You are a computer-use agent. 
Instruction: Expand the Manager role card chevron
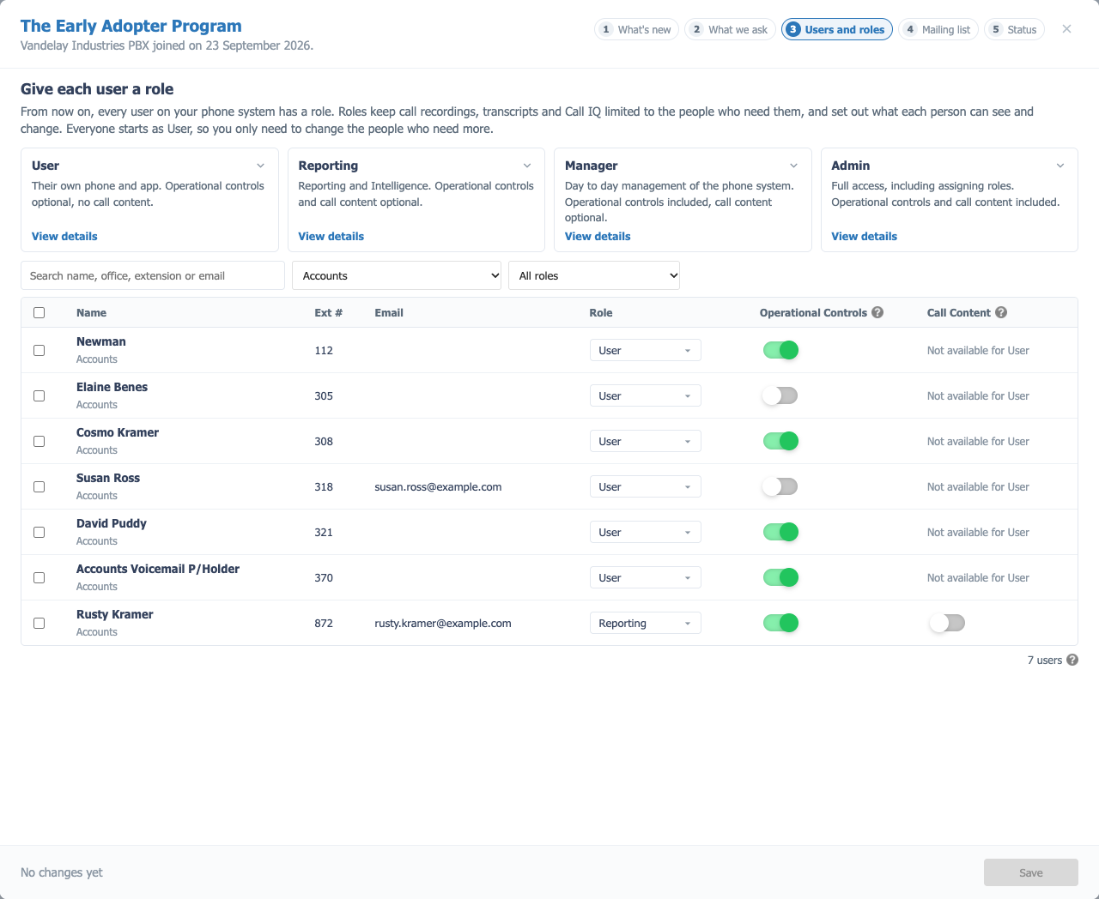(794, 166)
